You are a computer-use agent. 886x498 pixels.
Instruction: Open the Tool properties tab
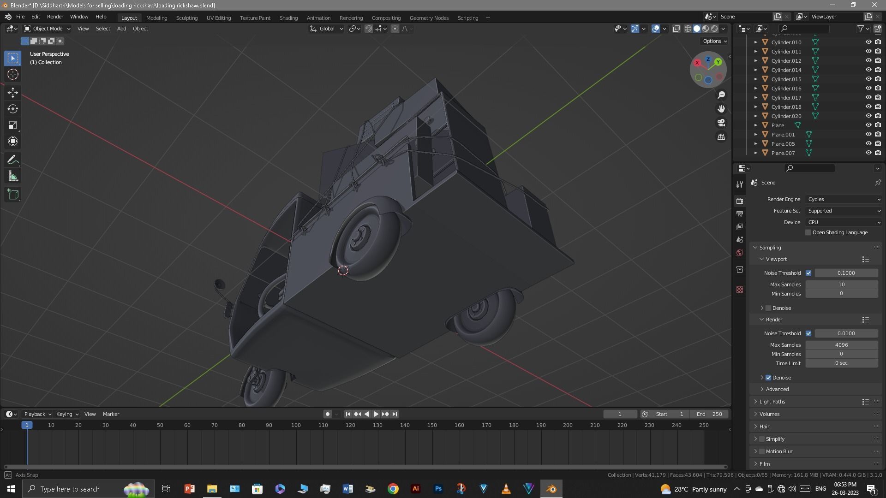pos(740,184)
